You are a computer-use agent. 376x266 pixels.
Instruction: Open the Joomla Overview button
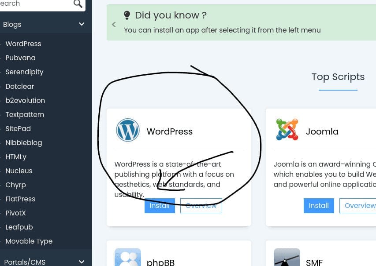click(x=358, y=206)
